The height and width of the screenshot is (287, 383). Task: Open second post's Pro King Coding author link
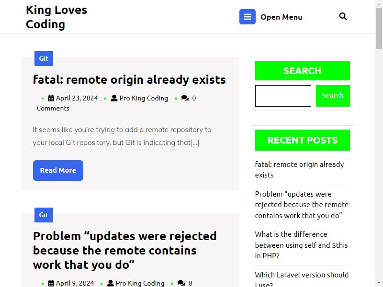pos(140,283)
